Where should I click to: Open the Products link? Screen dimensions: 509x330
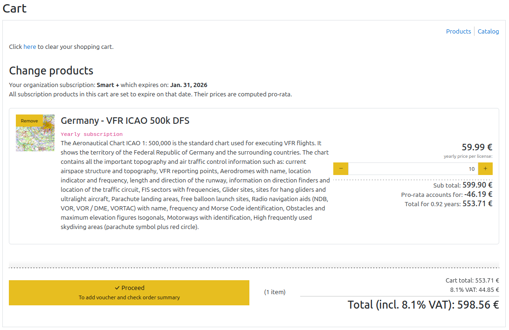point(458,32)
